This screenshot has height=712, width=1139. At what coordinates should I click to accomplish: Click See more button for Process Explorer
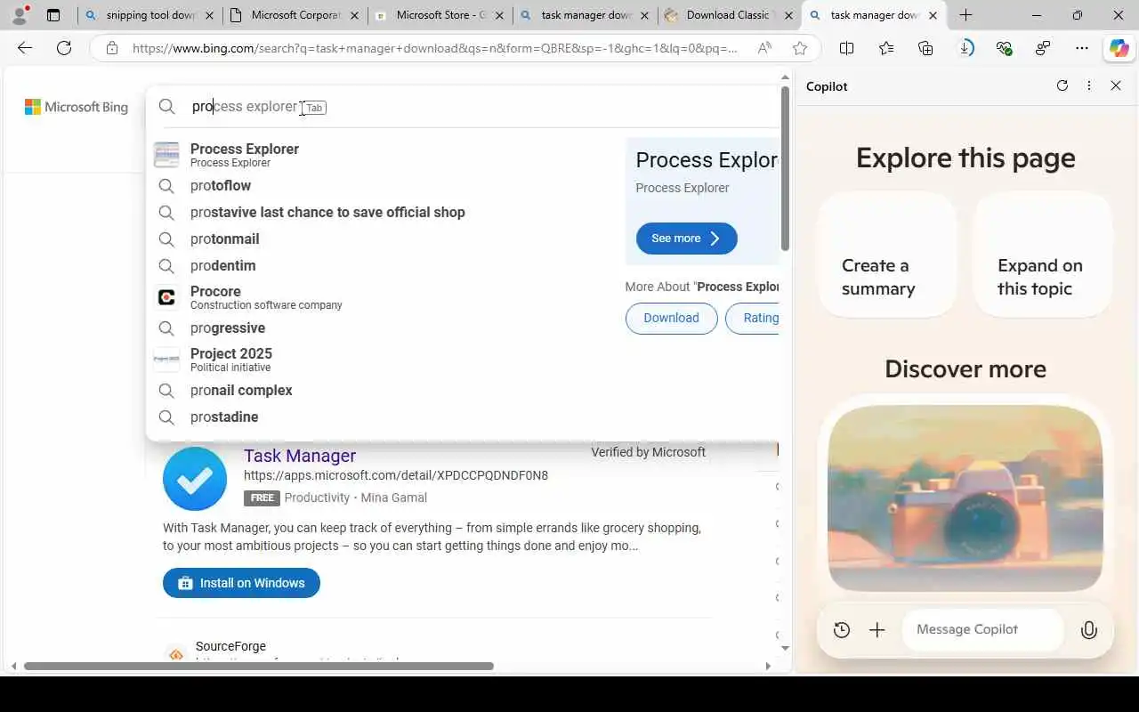click(686, 239)
